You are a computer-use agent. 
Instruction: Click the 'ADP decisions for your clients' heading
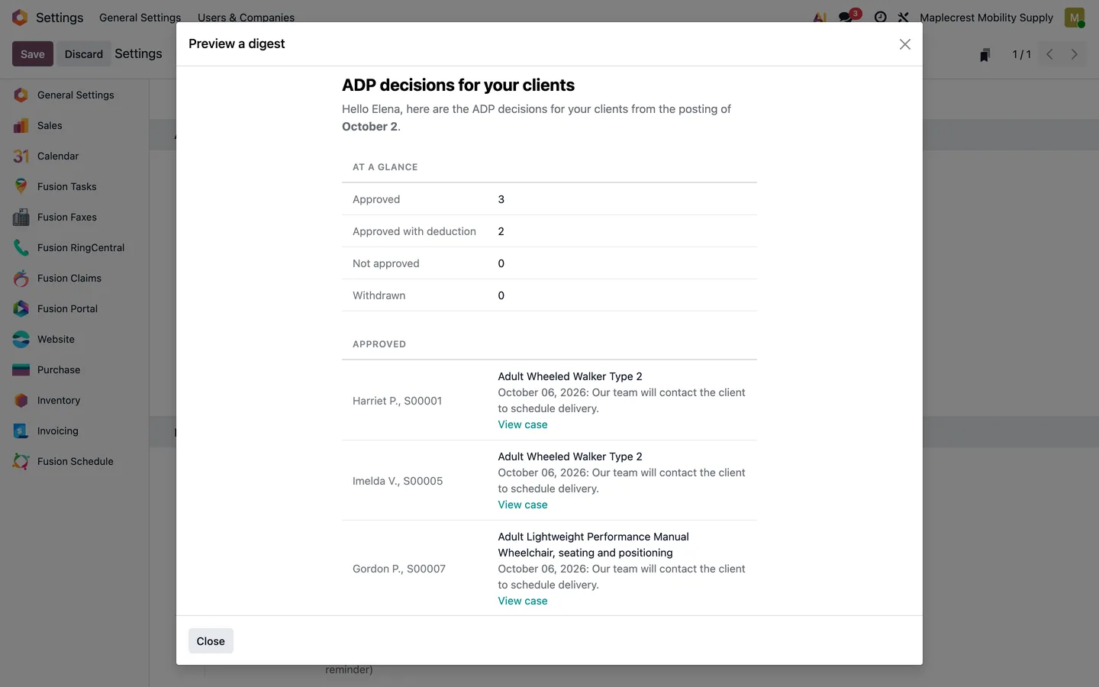(458, 85)
